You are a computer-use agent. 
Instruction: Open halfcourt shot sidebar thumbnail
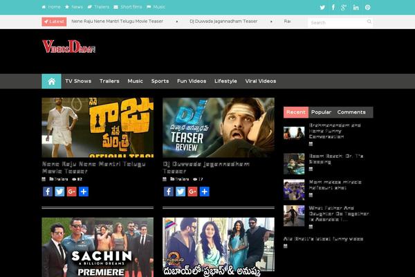tap(294, 190)
